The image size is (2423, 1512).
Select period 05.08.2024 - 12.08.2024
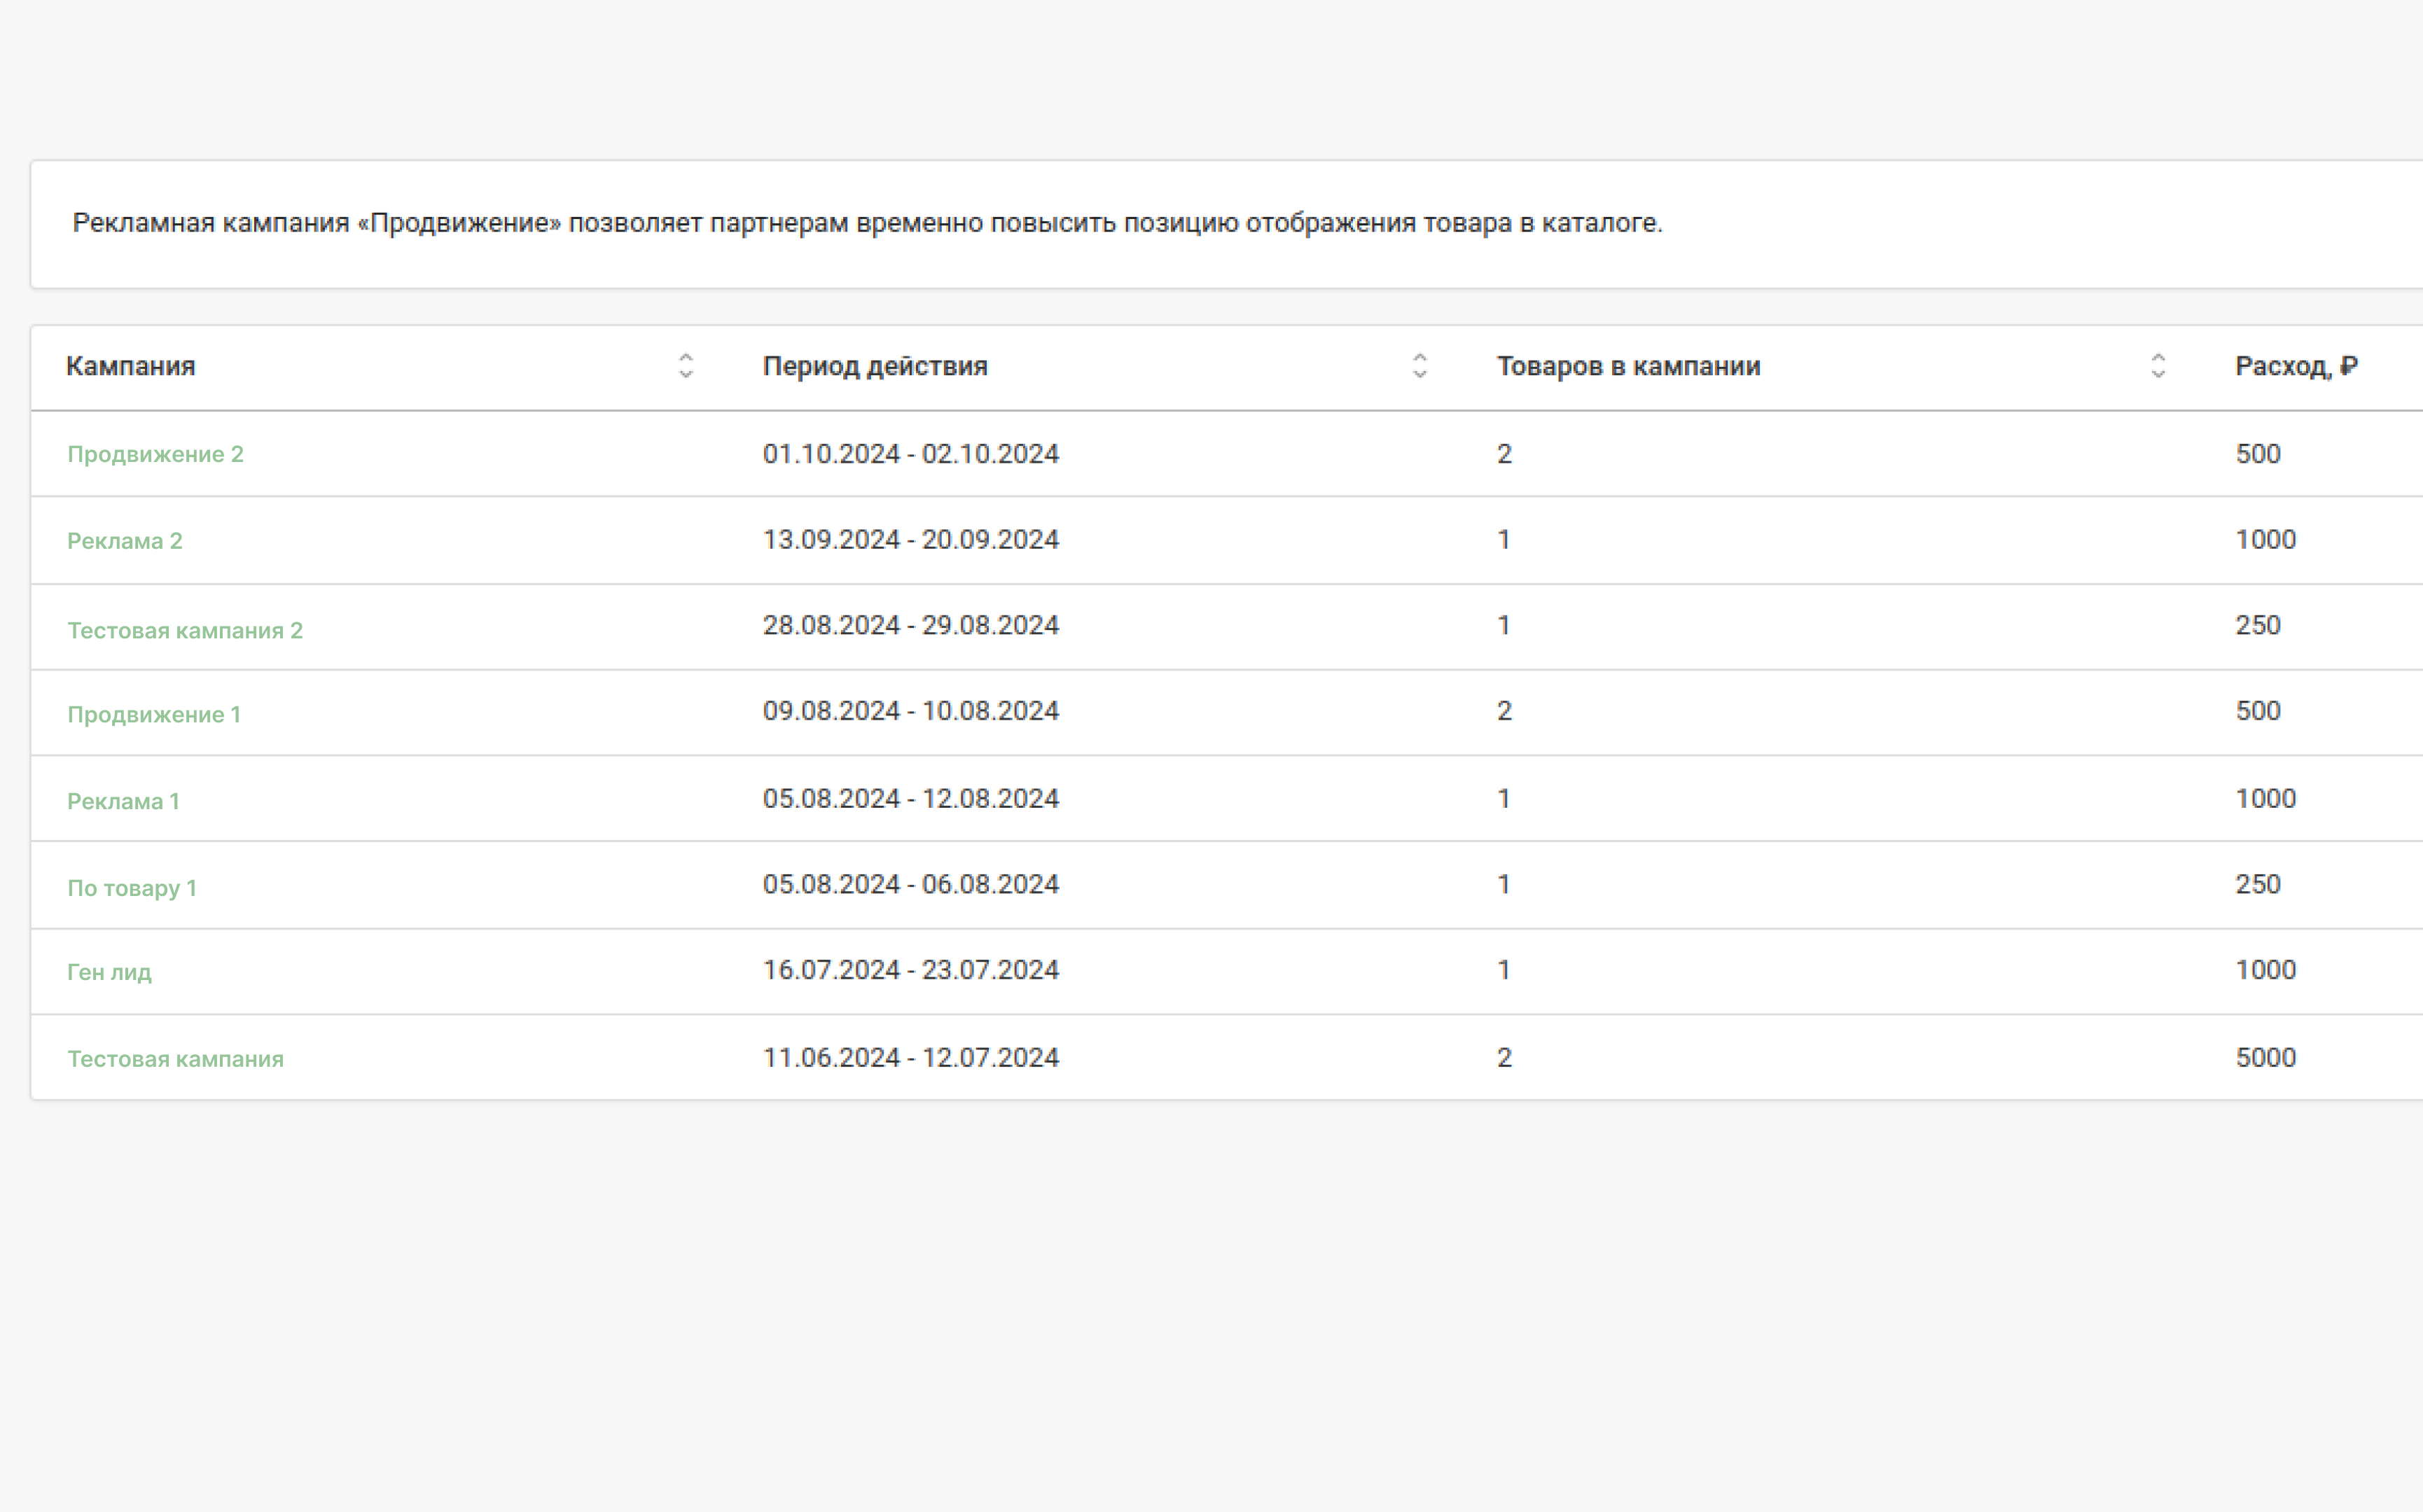coord(910,799)
